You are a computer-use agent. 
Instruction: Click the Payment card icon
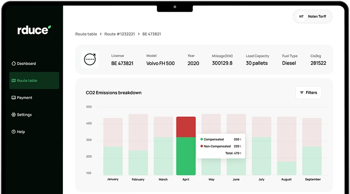(14, 98)
